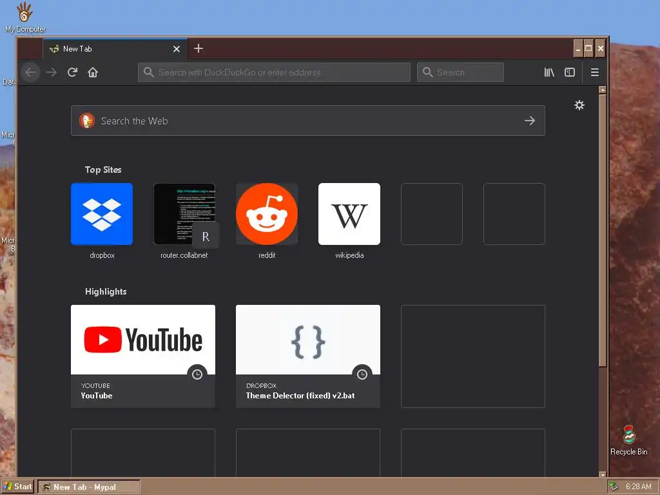
Task: Open the wikipedia top site tile
Action: [349, 214]
